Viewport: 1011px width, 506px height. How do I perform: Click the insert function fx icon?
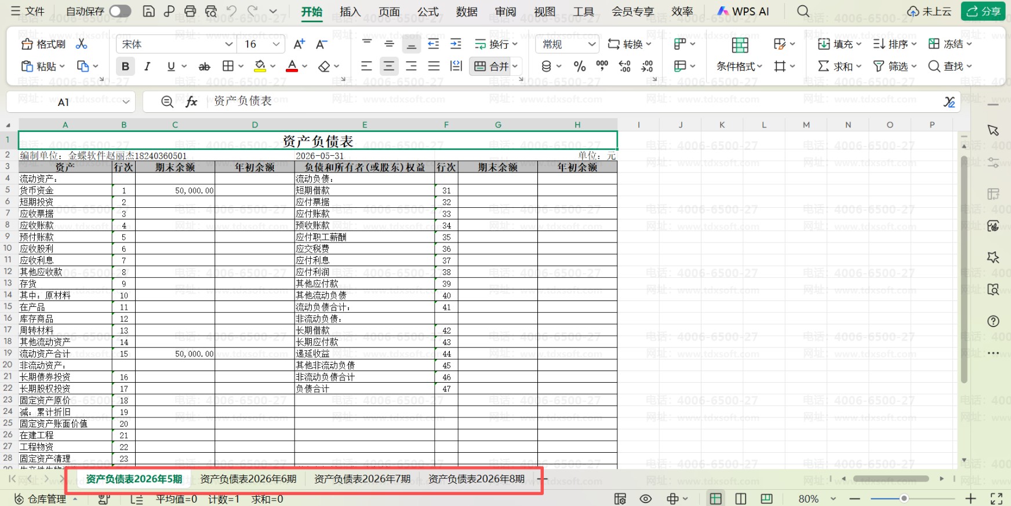[191, 101]
